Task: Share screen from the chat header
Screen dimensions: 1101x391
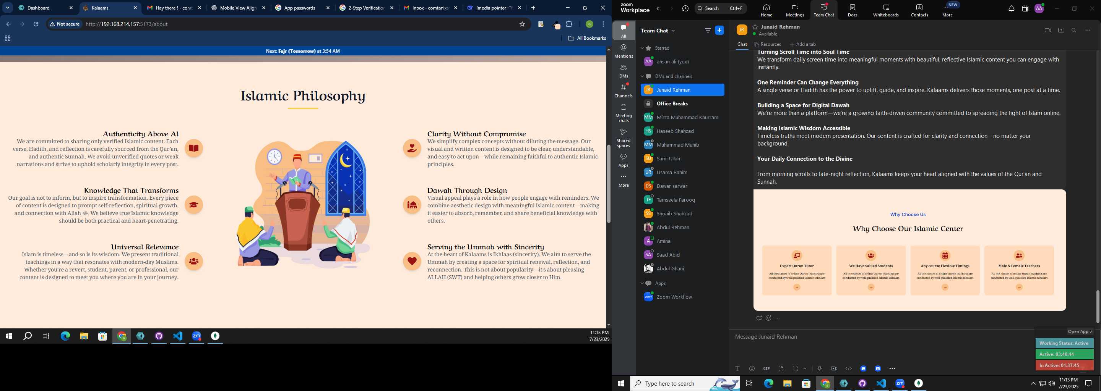Action: 1061,30
